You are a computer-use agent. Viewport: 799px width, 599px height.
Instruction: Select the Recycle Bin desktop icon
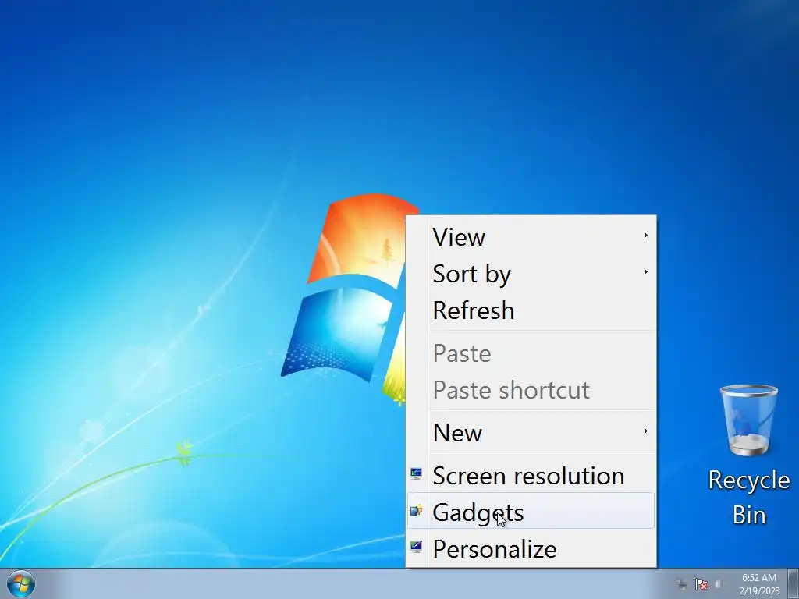coord(748,455)
